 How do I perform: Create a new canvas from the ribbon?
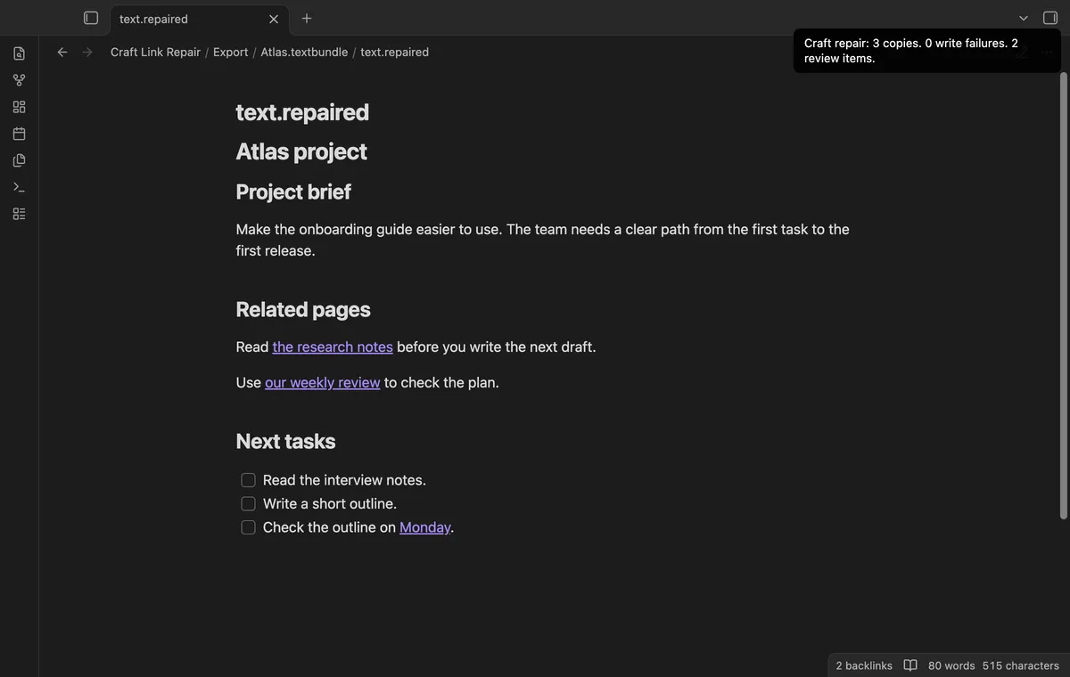tap(19, 107)
